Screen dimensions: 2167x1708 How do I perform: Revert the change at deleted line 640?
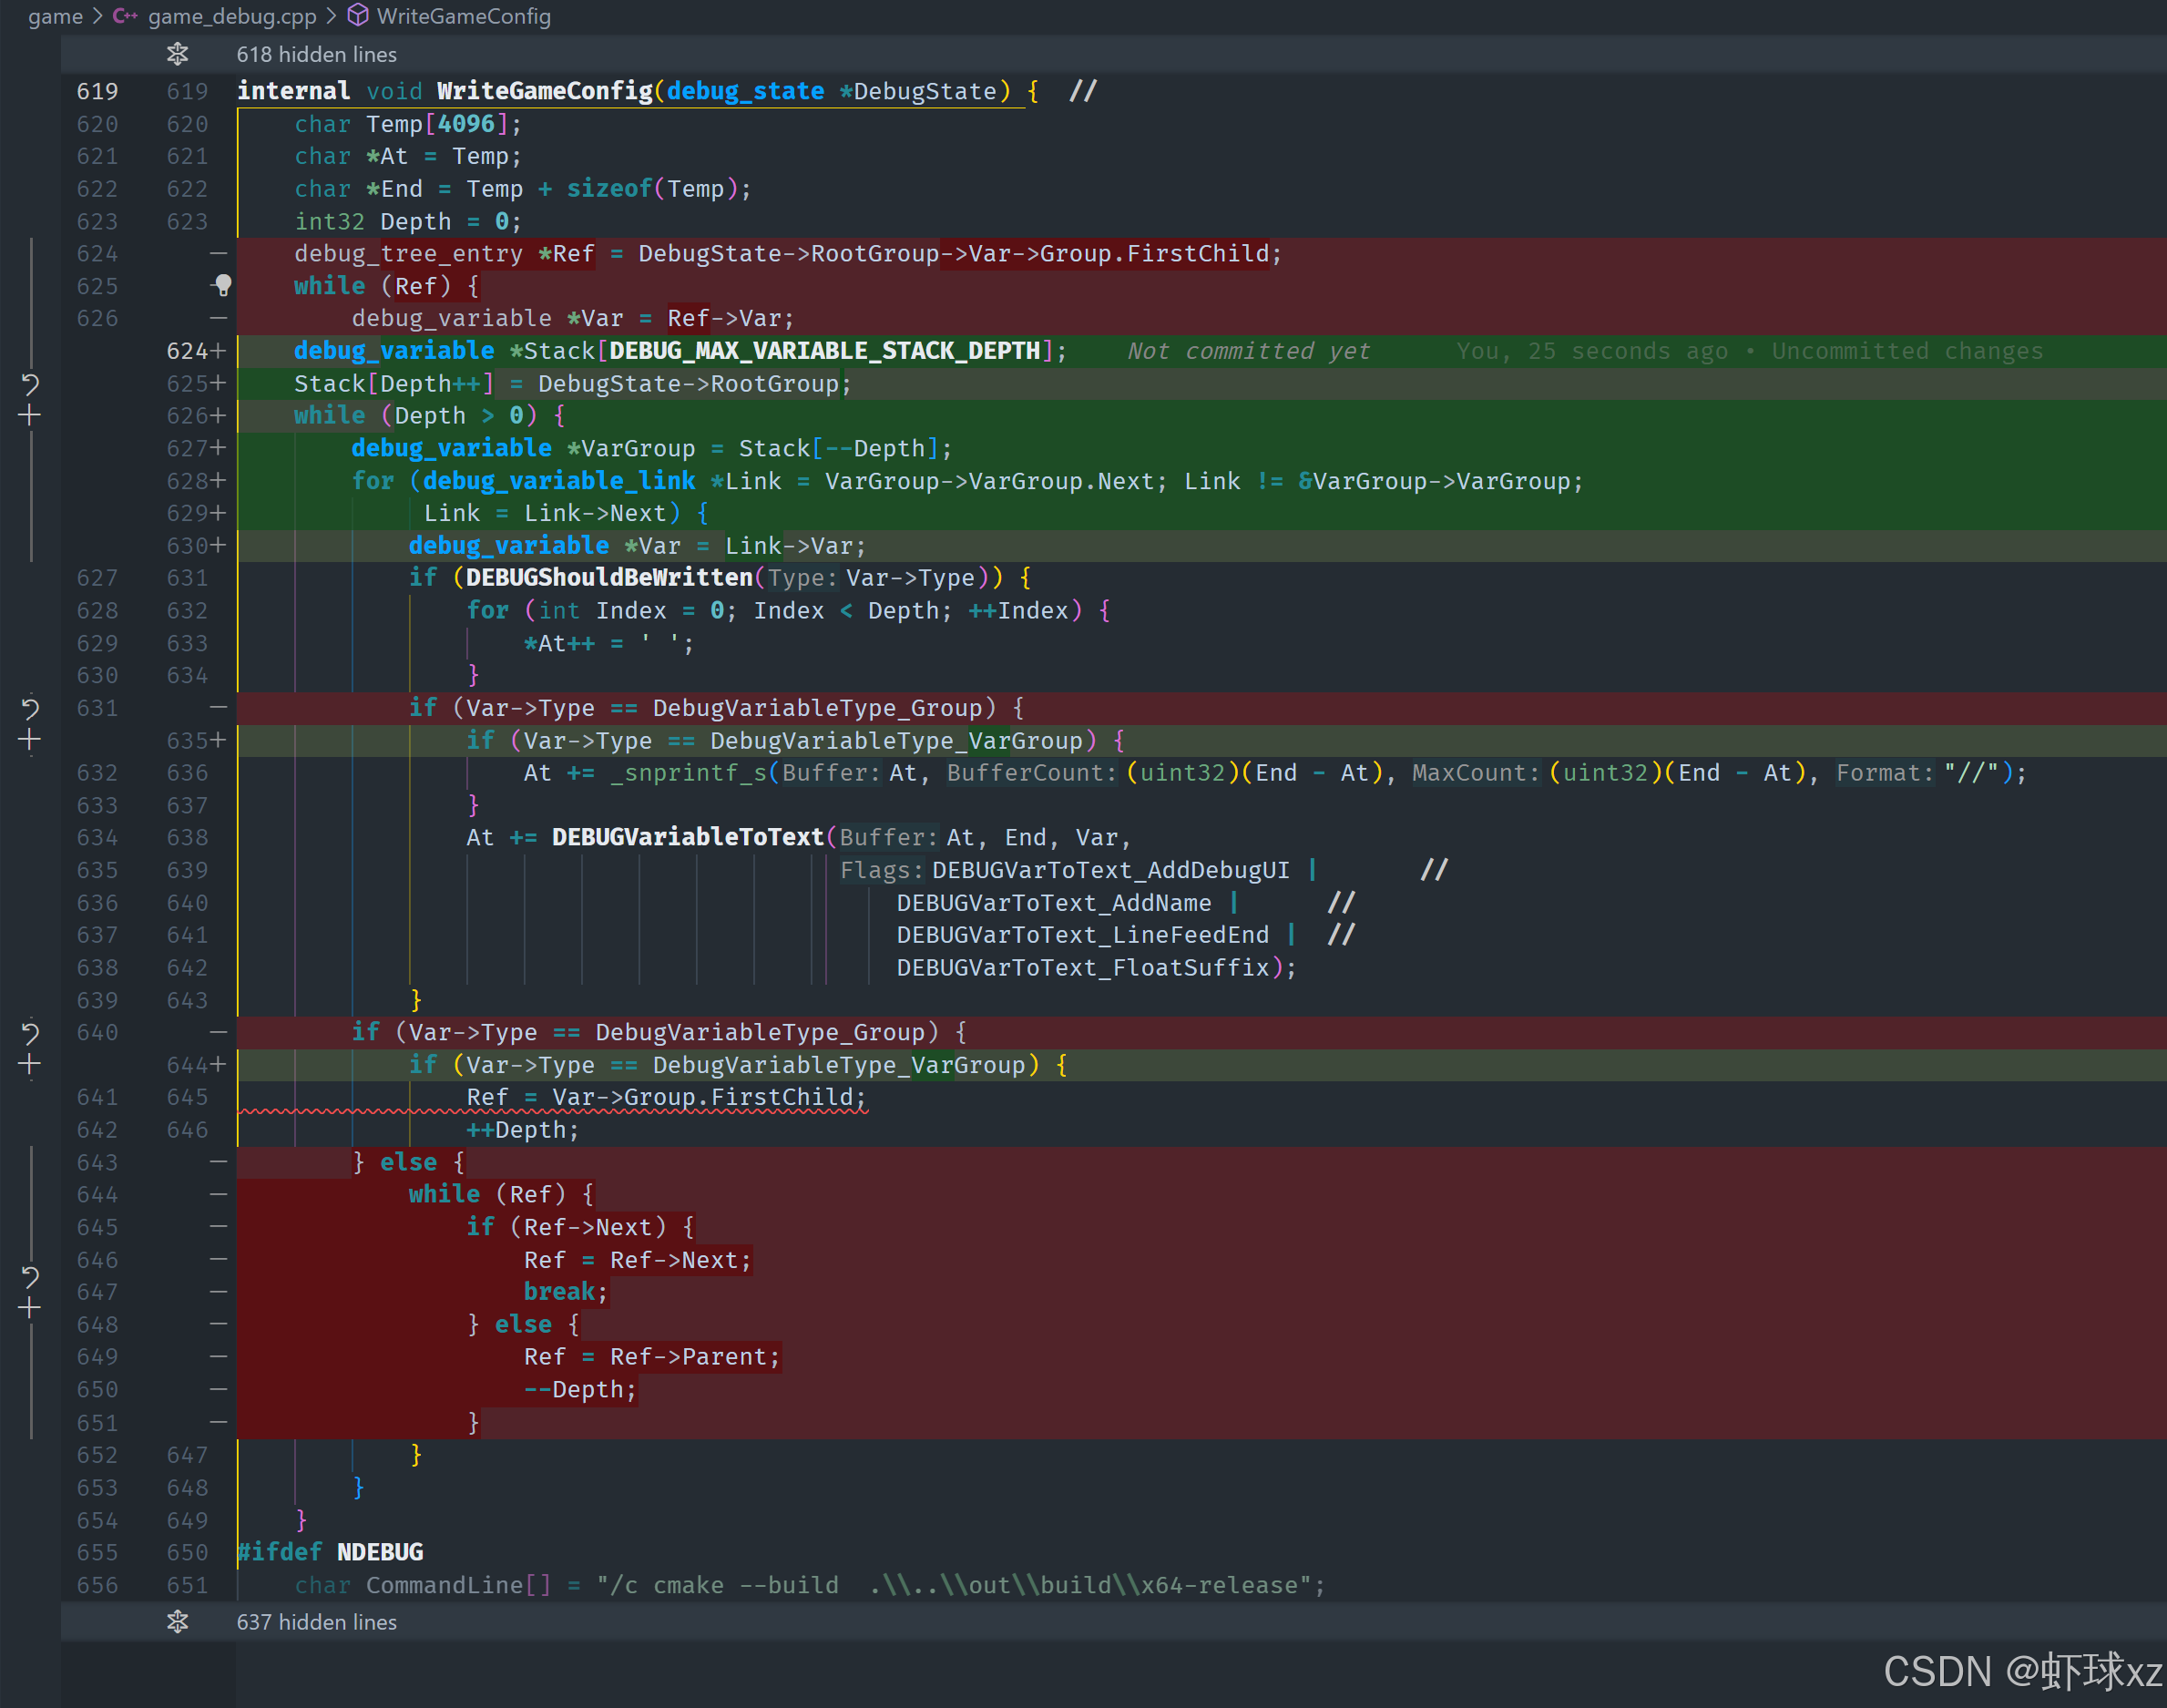click(30, 1032)
